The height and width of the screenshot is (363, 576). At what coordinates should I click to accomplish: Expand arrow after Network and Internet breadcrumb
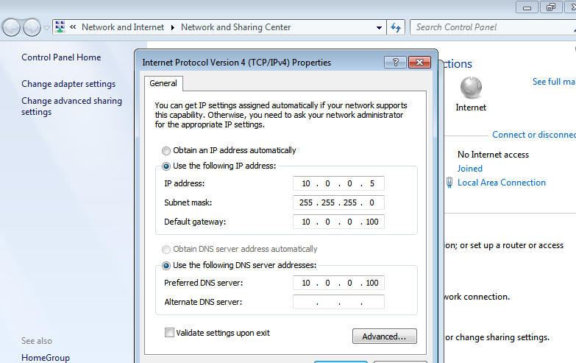point(173,27)
